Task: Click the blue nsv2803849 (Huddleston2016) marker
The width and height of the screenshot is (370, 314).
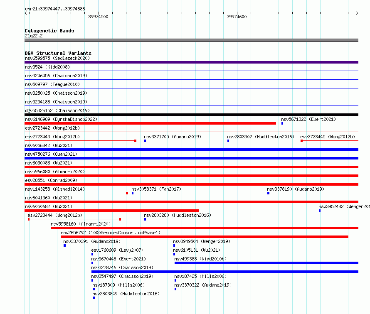Action: point(94,298)
